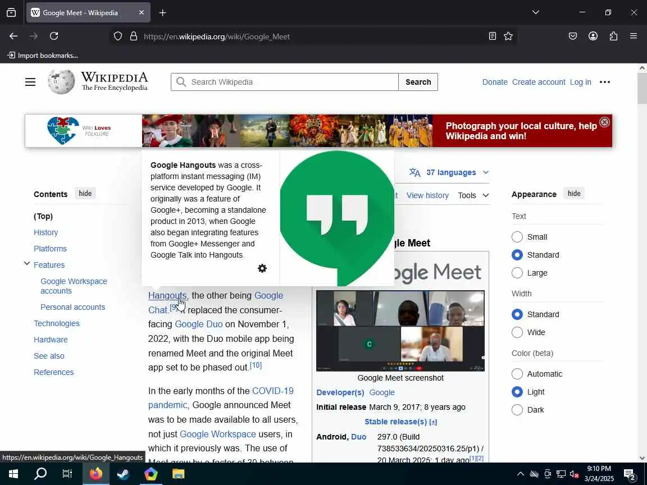Open the extensions puzzle icon
The image size is (647, 485).
pyautogui.click(x=613, y=36)
